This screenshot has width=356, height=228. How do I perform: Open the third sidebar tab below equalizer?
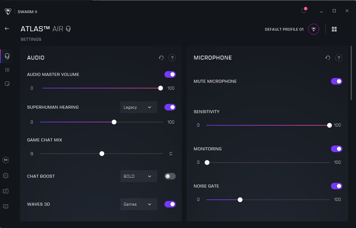point(7,84)
